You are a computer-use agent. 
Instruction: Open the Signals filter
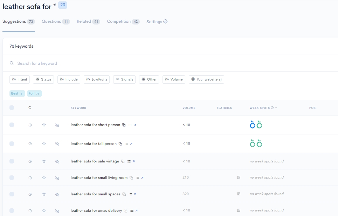pos(124,79)
